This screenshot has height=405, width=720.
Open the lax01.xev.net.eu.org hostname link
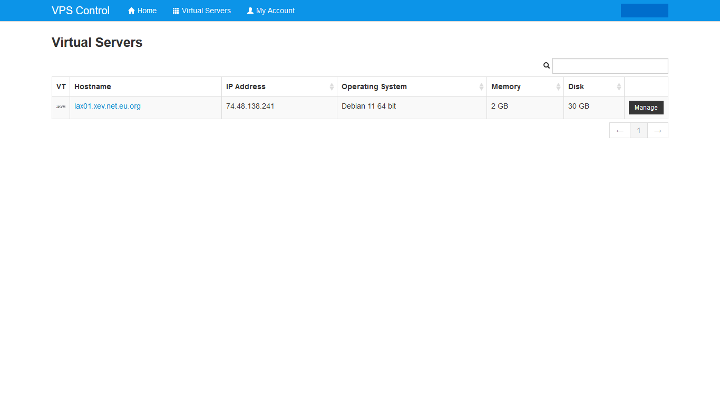pyautogui.click(x=108, y=106)
